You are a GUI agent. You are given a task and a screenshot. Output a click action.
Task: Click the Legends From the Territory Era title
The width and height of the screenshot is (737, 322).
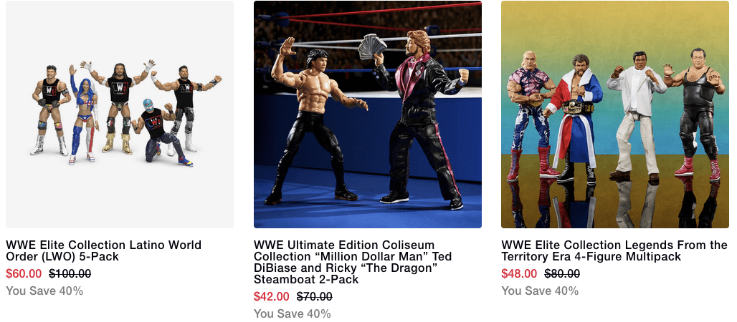point(614,250)
